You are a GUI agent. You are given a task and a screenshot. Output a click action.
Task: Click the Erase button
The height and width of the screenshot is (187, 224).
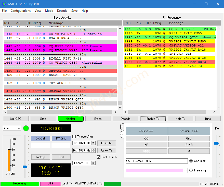(x=98, y=119)
